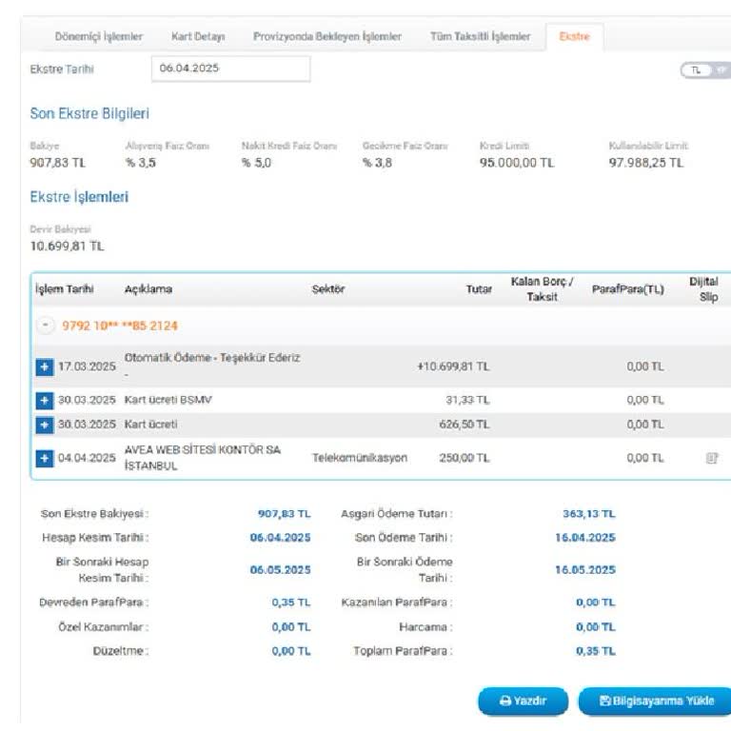Click the Açıklama column header
The height and width of the screenshot is (731, 731).
click(x=148, y=289)
